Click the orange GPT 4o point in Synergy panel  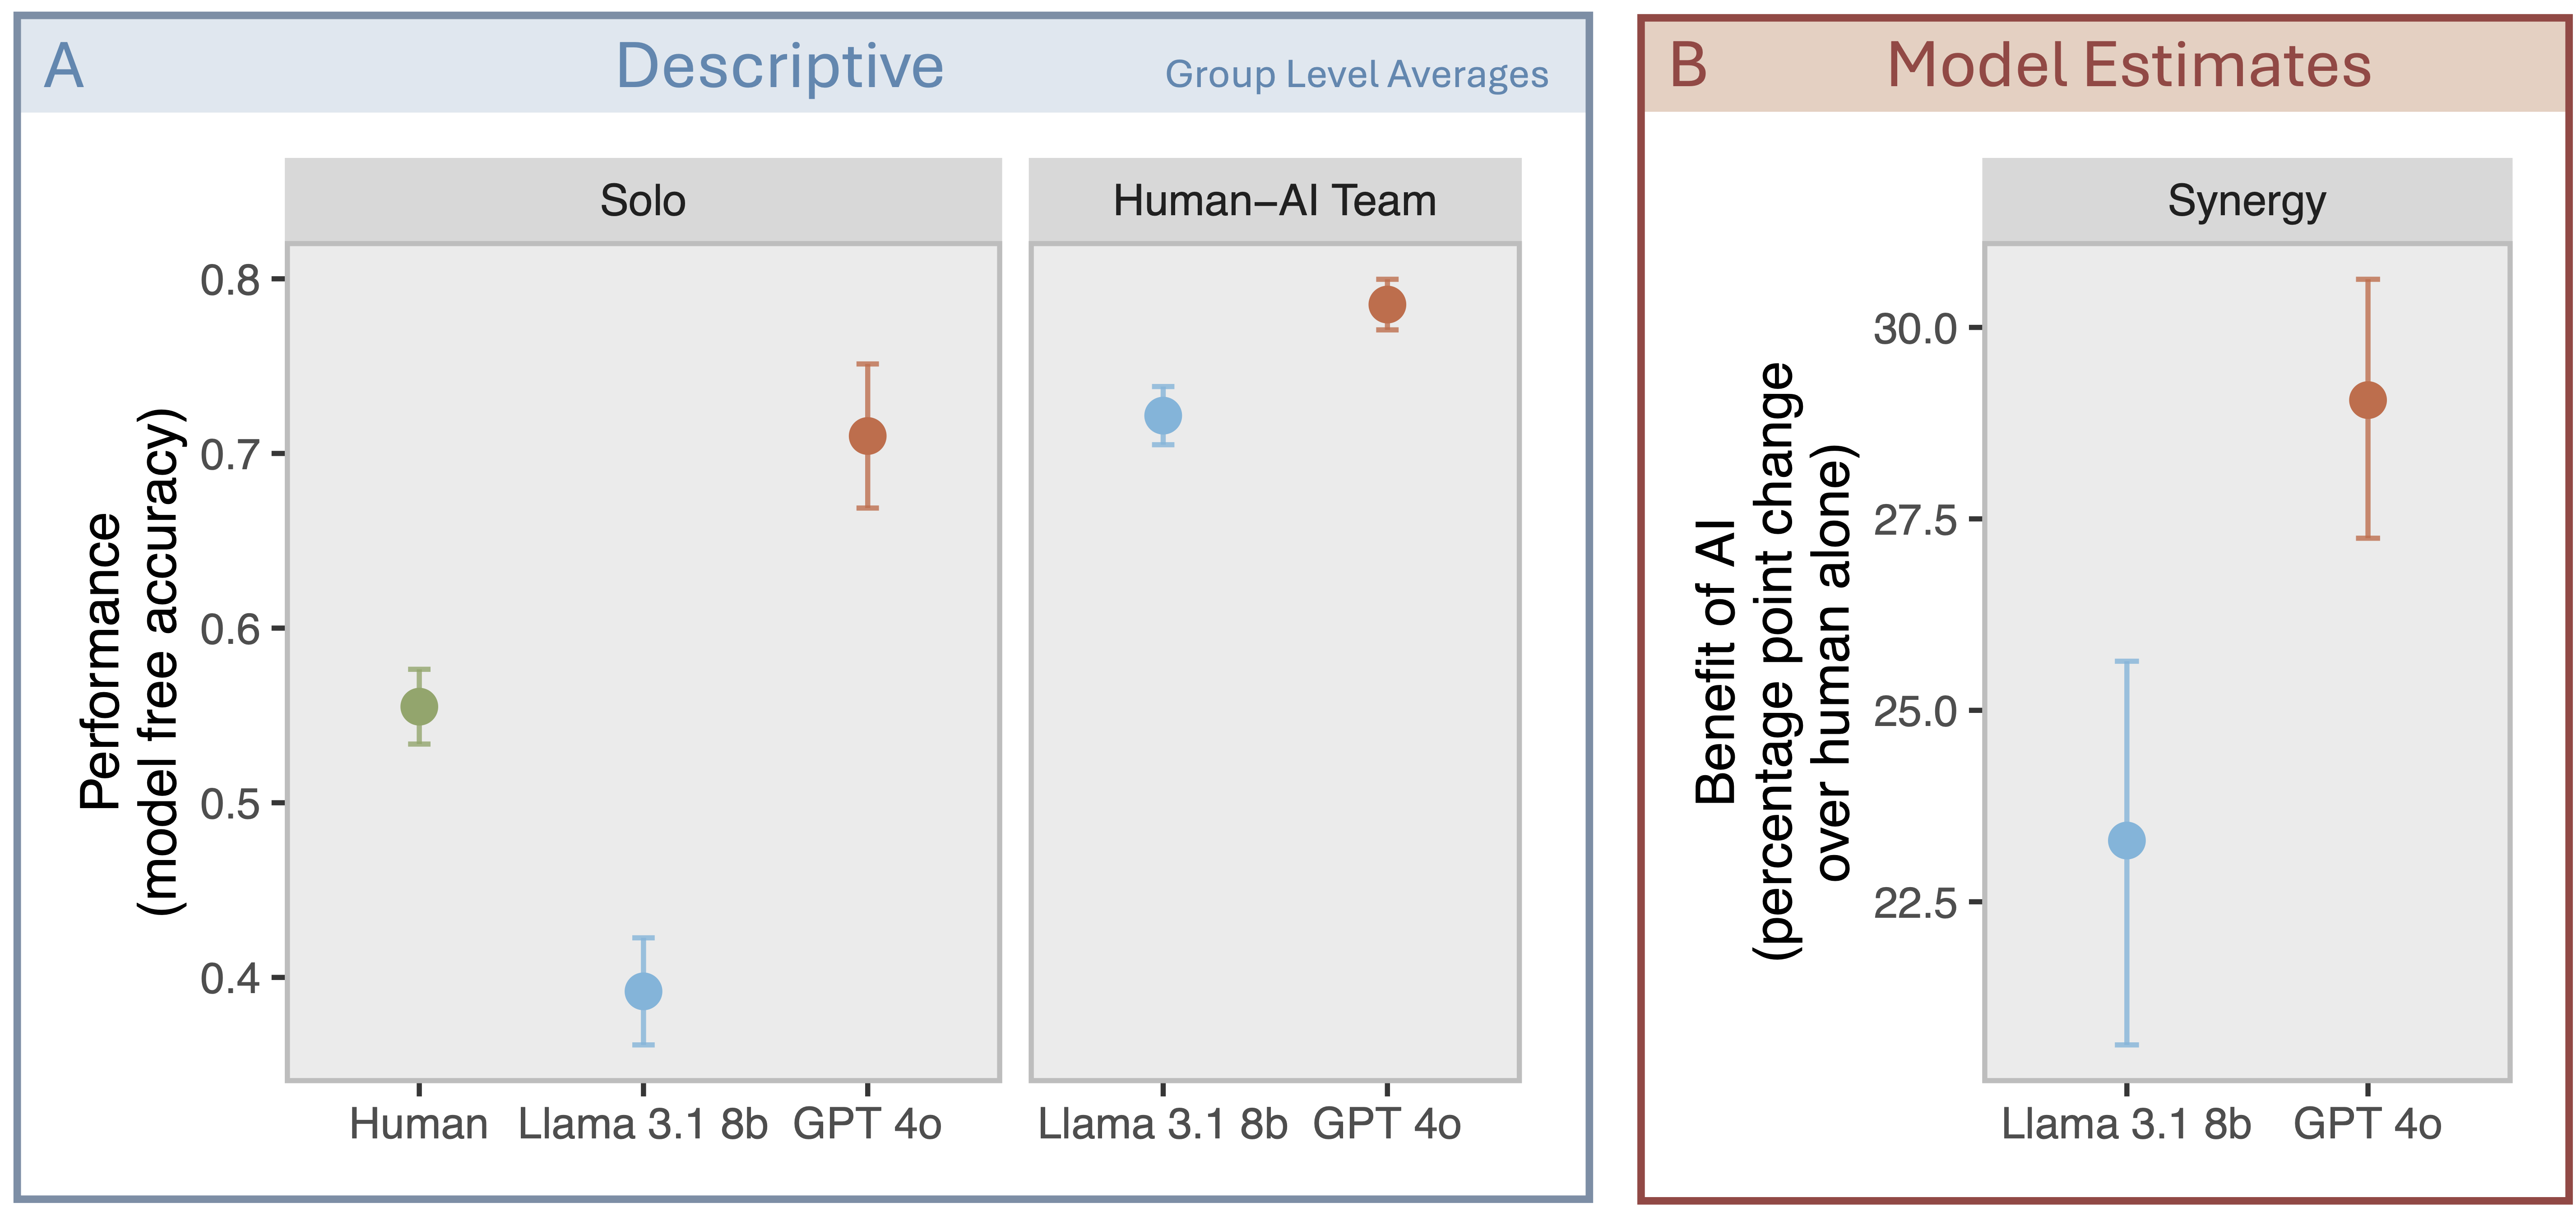click(x=2367, y=400)
